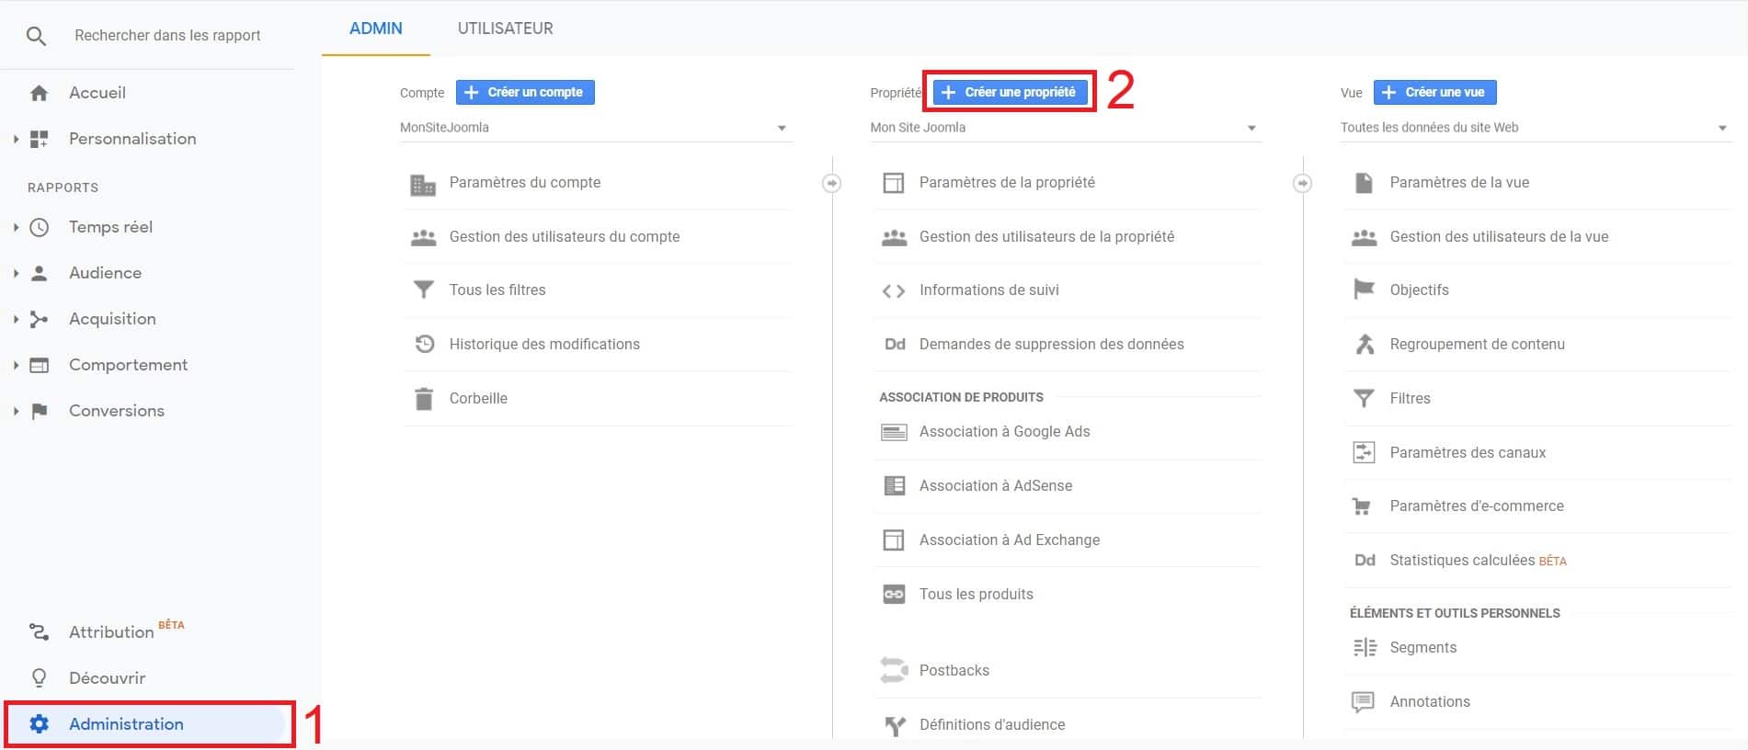Open Historique des modifications clock icon

point(424,345)
